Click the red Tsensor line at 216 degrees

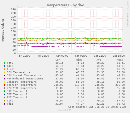[x=70, y=14]
